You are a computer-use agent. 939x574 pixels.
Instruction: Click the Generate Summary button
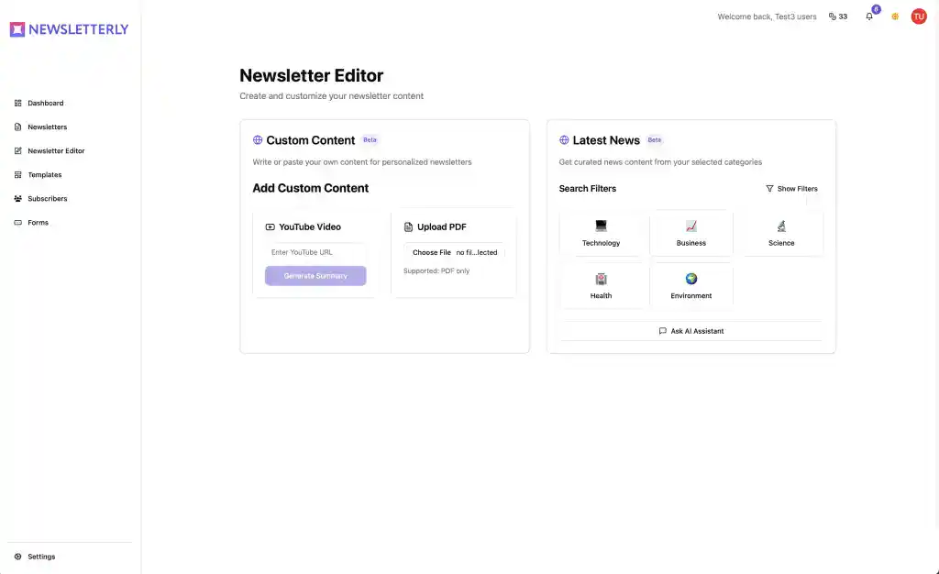pos(315,276)
